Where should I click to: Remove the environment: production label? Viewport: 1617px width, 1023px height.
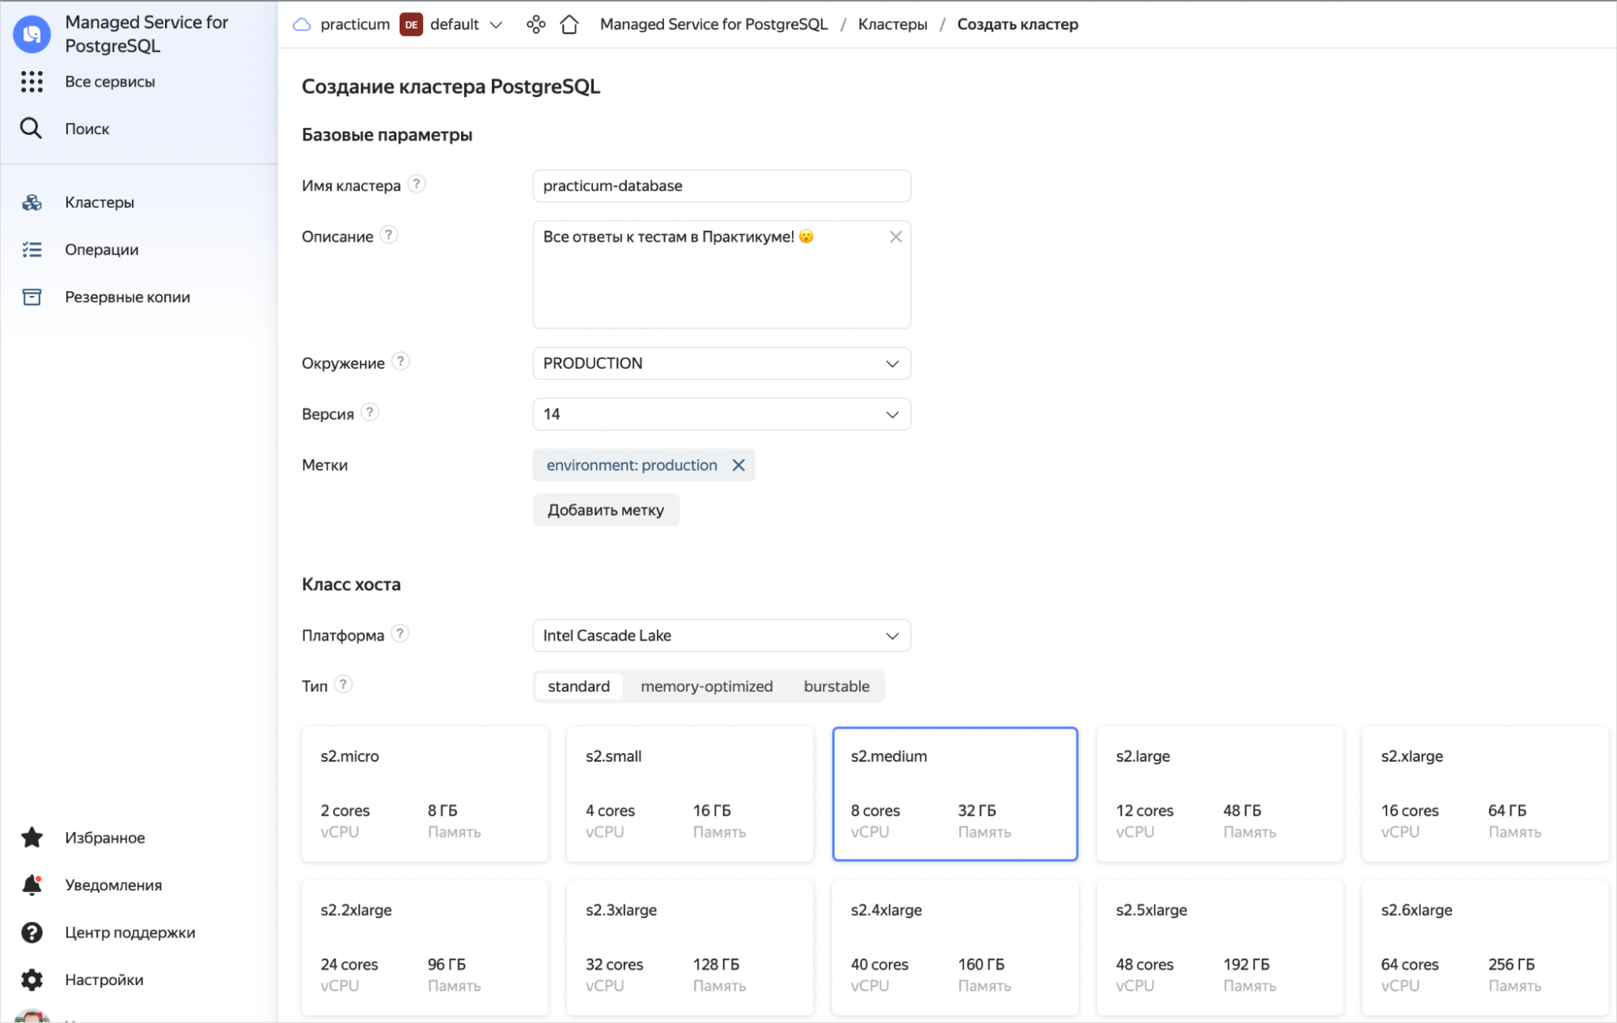coord(739,465)
